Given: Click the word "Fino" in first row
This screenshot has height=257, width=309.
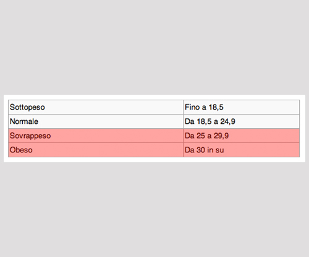Looking at the screenshot, I should click(192, 107).
